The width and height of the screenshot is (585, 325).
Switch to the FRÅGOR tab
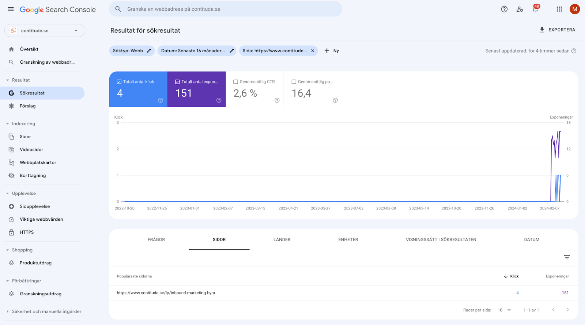point(156,240)
